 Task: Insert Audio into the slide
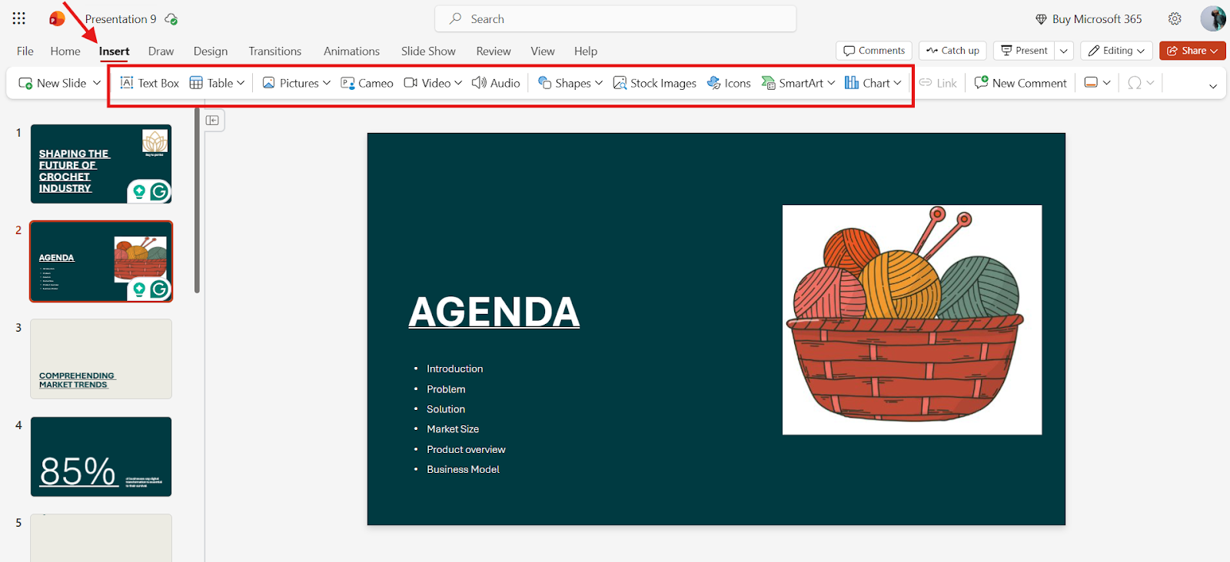[x=496, y=83]
